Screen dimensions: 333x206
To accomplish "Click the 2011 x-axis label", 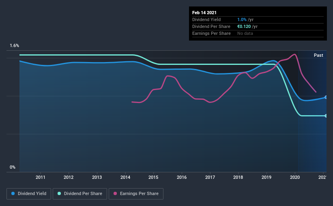I will tap(40, 177).
